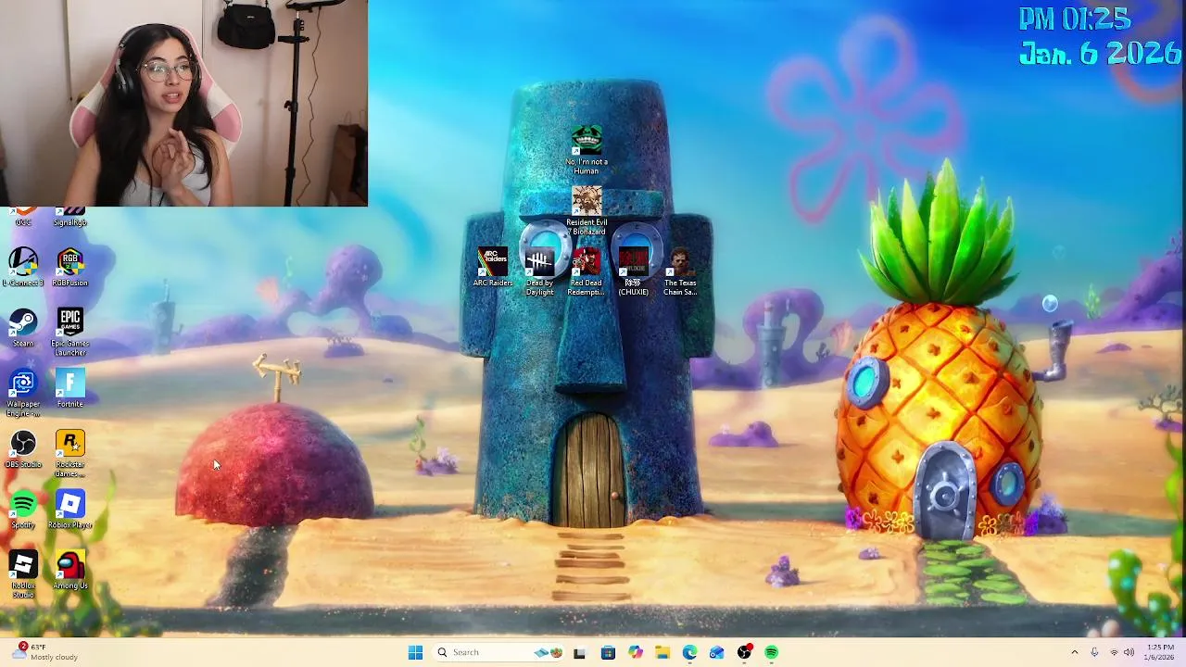Select the Fortnite desktop icon
The width and height of the screenshot is (1186, 667).
click(70, 388)
